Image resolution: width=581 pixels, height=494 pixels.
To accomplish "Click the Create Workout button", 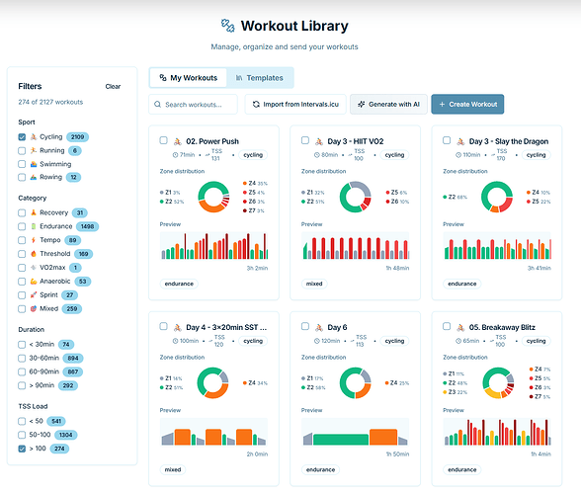I will (467, 105).
